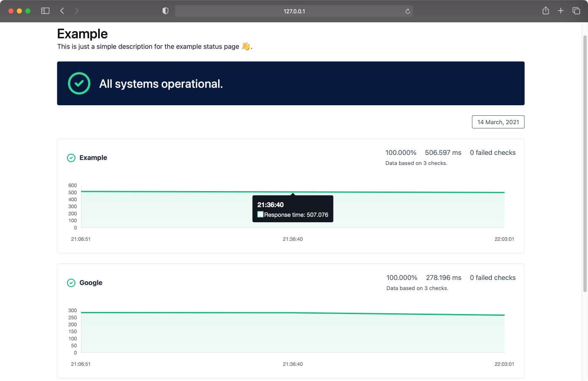This screenshot has width=588, height=381.
Task: Click the privacy shield icon in address bar
Action: pyautogui.click(x=166, y=11)
